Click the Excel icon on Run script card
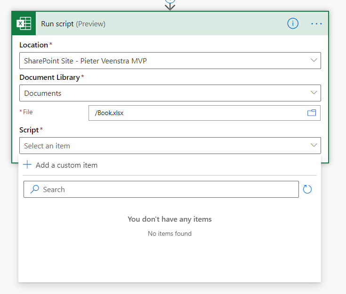Viewport: 346px width, 294px height. point(24,23)
